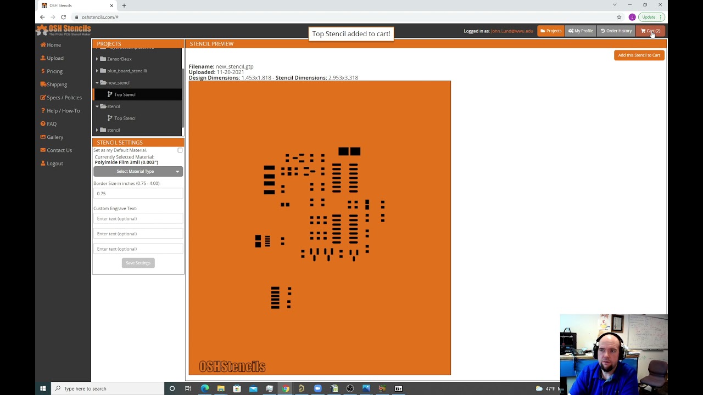Viewport: 703px width, 395px height.
Task: Open Task View in taskbar
Action: 188,388
